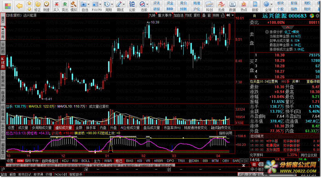Open 指标说明 indicator description

(225, 133)
